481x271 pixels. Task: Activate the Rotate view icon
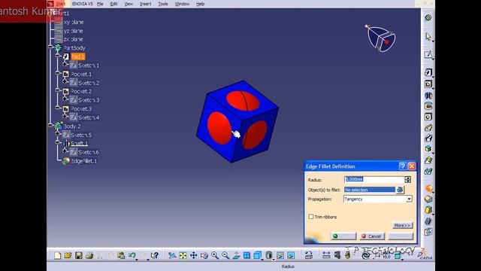[x=204, y=255]
